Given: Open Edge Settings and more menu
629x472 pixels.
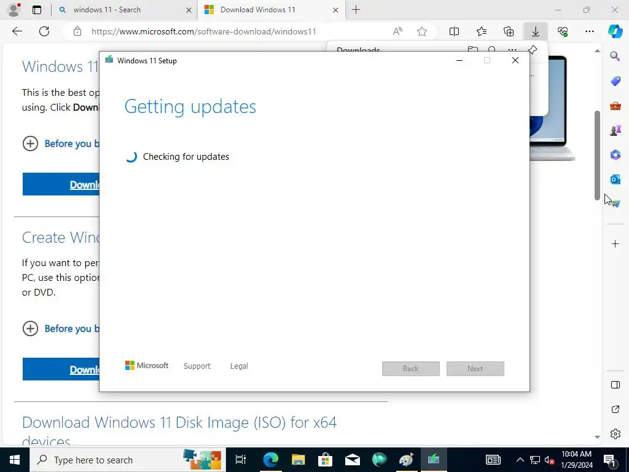Looking at the screenshot, I should [589, 31].
